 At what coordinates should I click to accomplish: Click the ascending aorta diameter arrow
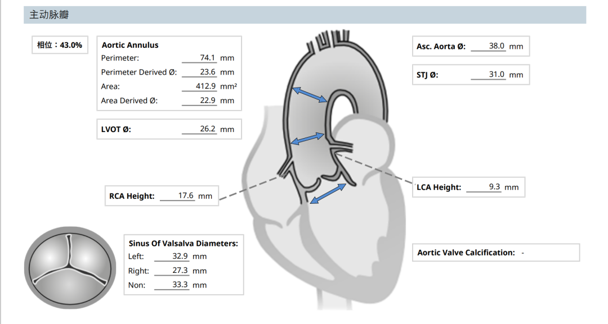tap(310, 95)
